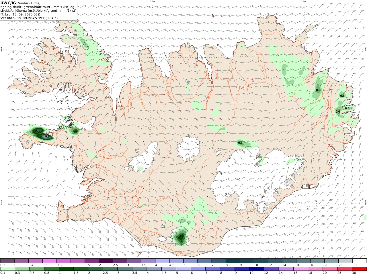
Task: Click the slydda/snjókoma description line
Action: (x=38, y=11)
